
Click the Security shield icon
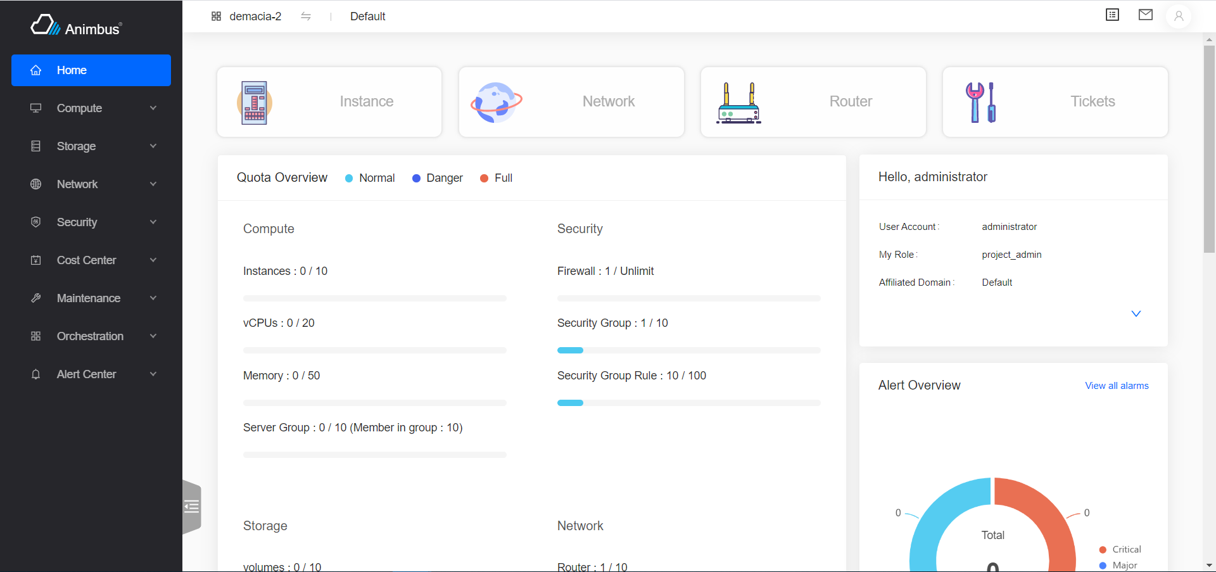point(36,222)
